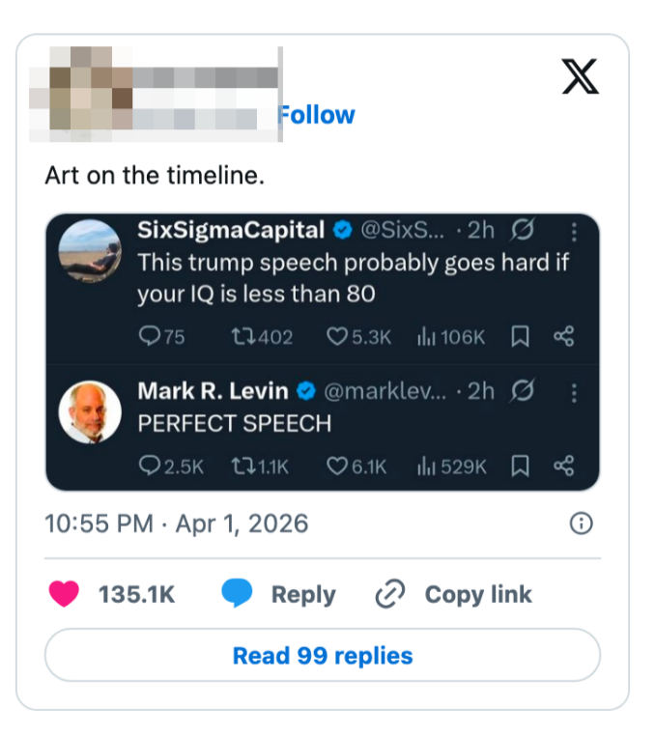The image size is (655, 736).
Task: Click Grok icon on SixSigmaCapital post
Action: coord(525,232)
